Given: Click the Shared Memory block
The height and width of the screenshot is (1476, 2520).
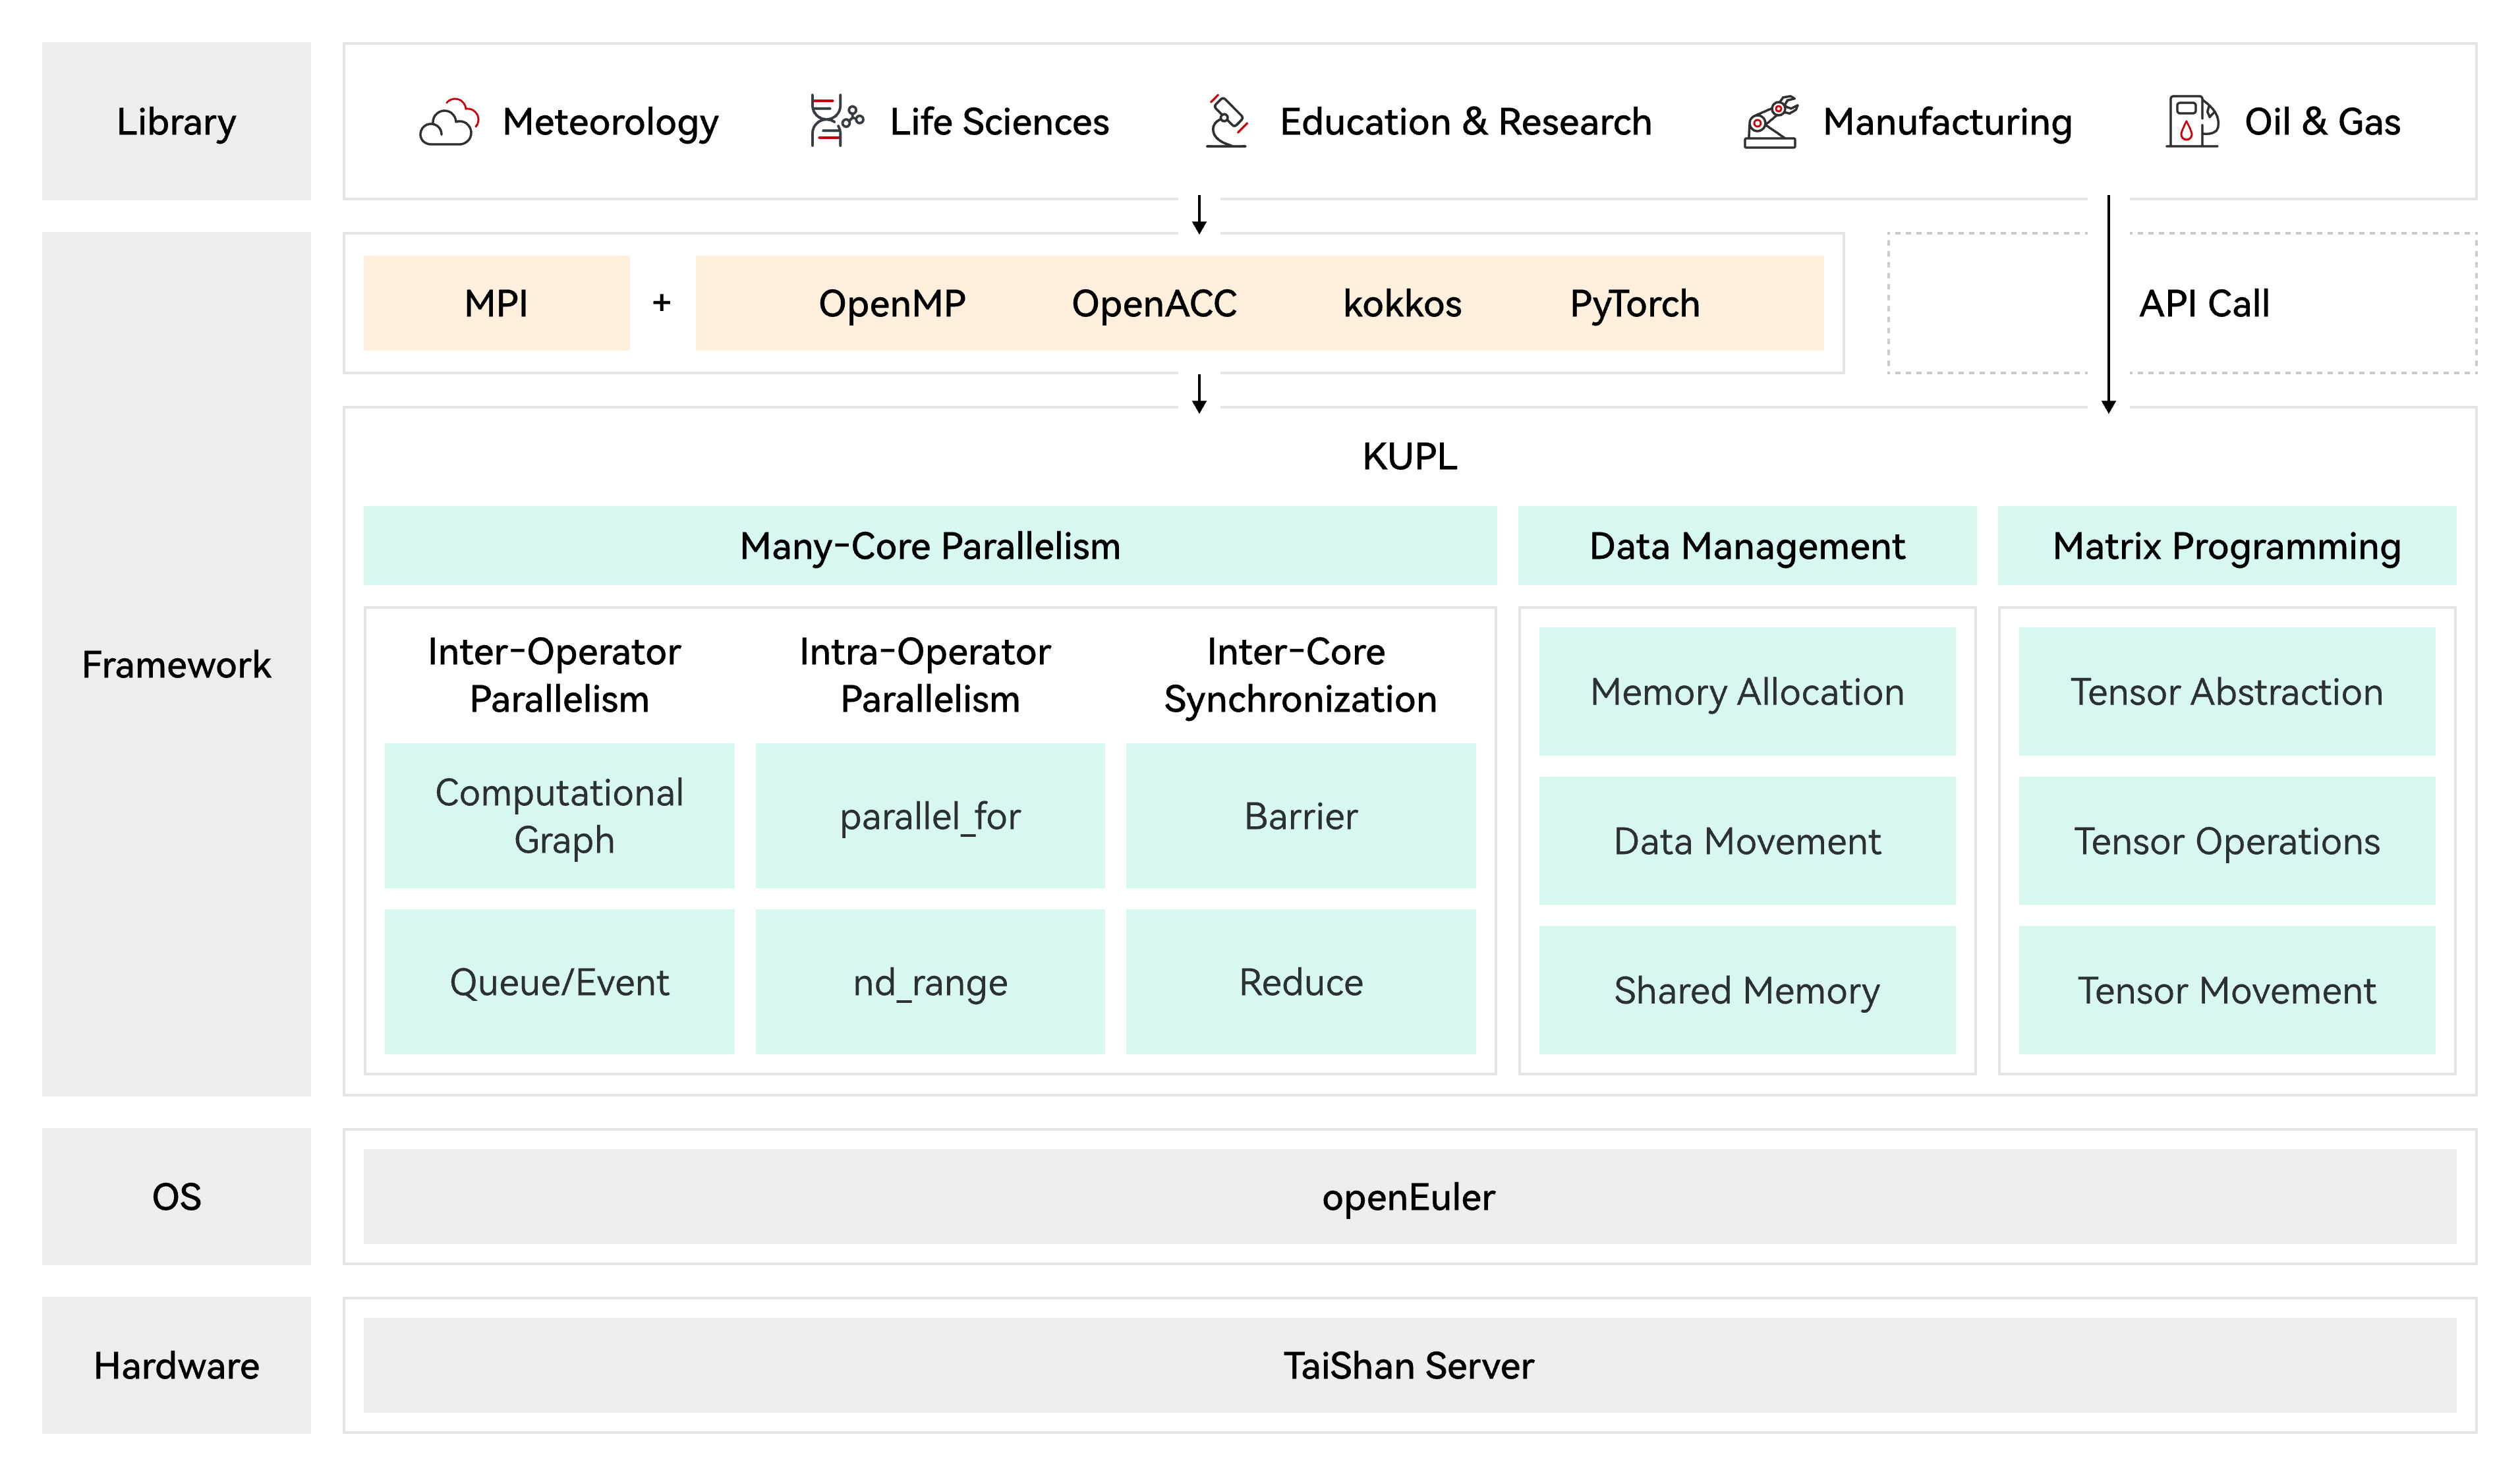Looking at the screenshot, I should coord(1746,990).
